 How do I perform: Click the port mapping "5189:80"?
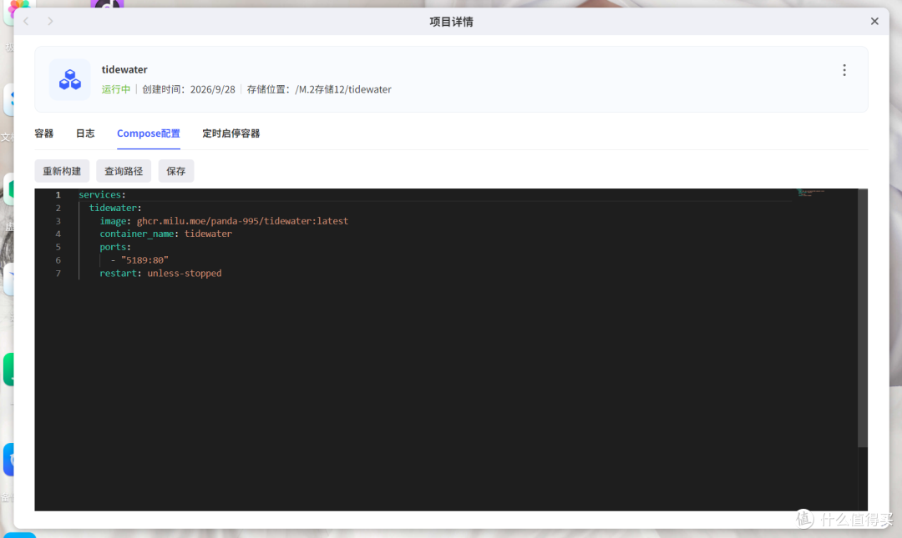(x=144, y=260)
